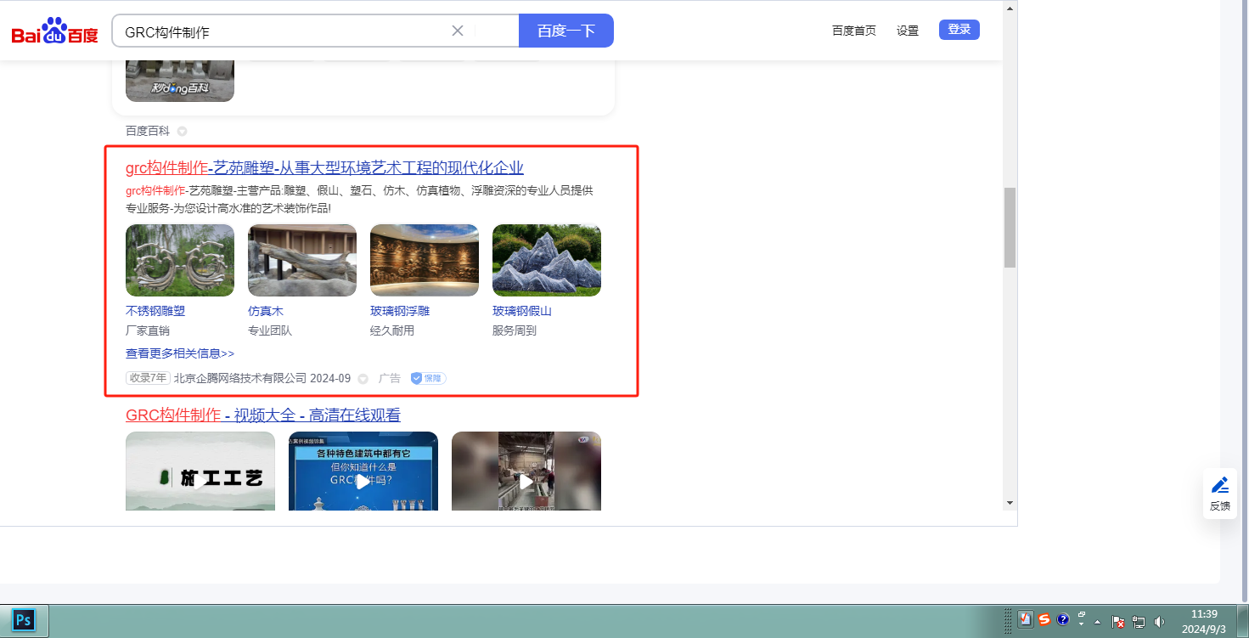Open 设置 in the top bar
Image resolution: width=1249 pixels, height=638 pixels.
(908, 31)
